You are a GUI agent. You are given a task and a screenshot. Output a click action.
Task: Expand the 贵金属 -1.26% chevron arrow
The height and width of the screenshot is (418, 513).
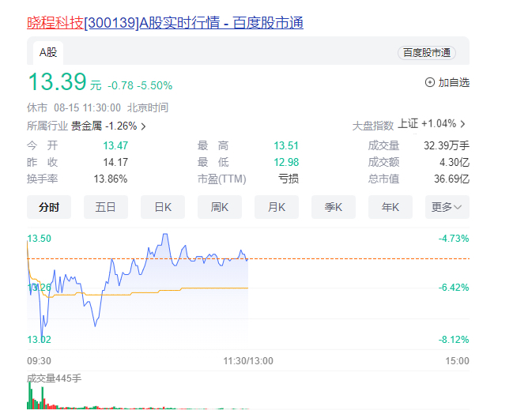[x=143, y=126]
